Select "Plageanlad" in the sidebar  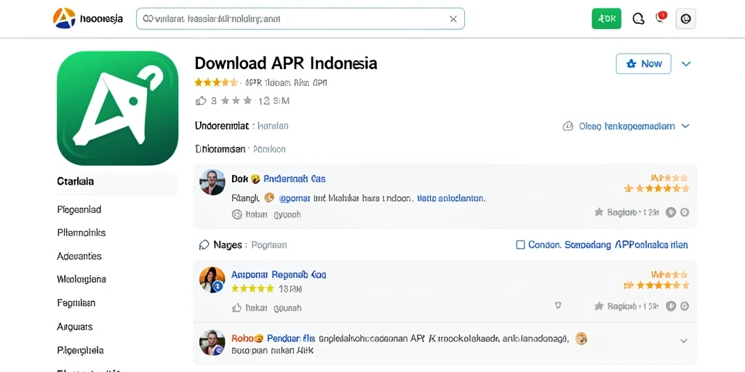pyautogui.click(x=79, y=209)
